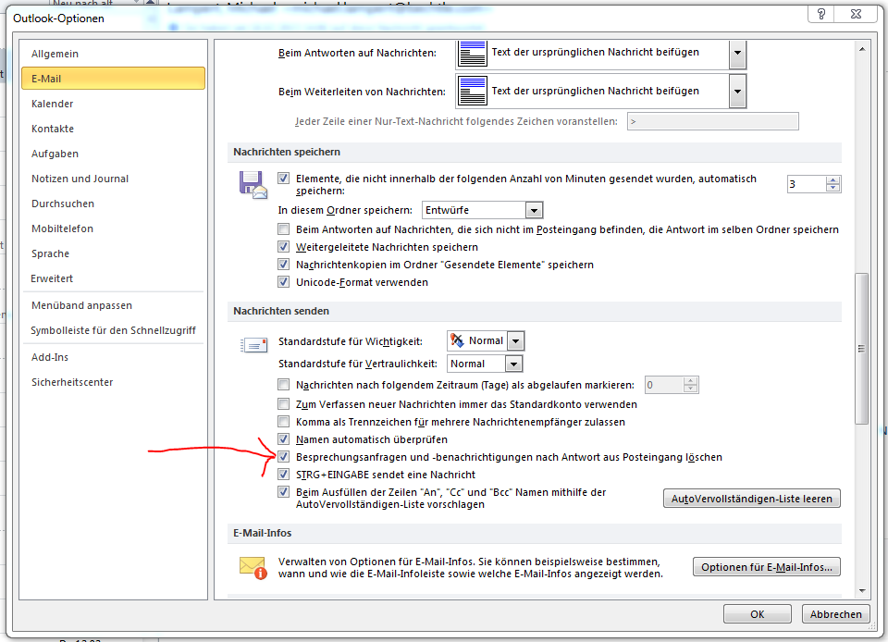Select the E-Mail category
The image size is (888, 642).
[x=113, y=79]
